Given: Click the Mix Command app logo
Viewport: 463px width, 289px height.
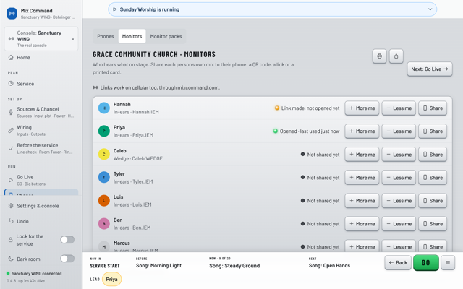Looking at the screenshot, I should pos(12,13).
